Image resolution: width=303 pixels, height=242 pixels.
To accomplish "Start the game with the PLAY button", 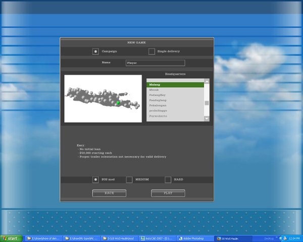I will [168, 193].
